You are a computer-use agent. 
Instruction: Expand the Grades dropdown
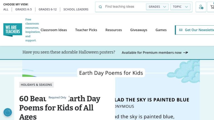tap(157, 7)
